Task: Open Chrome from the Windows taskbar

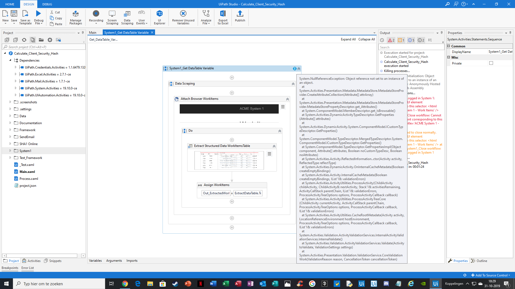Action: coord(125,284)
